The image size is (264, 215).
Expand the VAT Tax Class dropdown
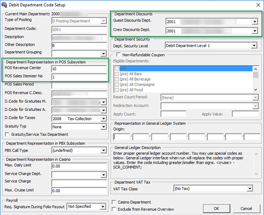250,188
